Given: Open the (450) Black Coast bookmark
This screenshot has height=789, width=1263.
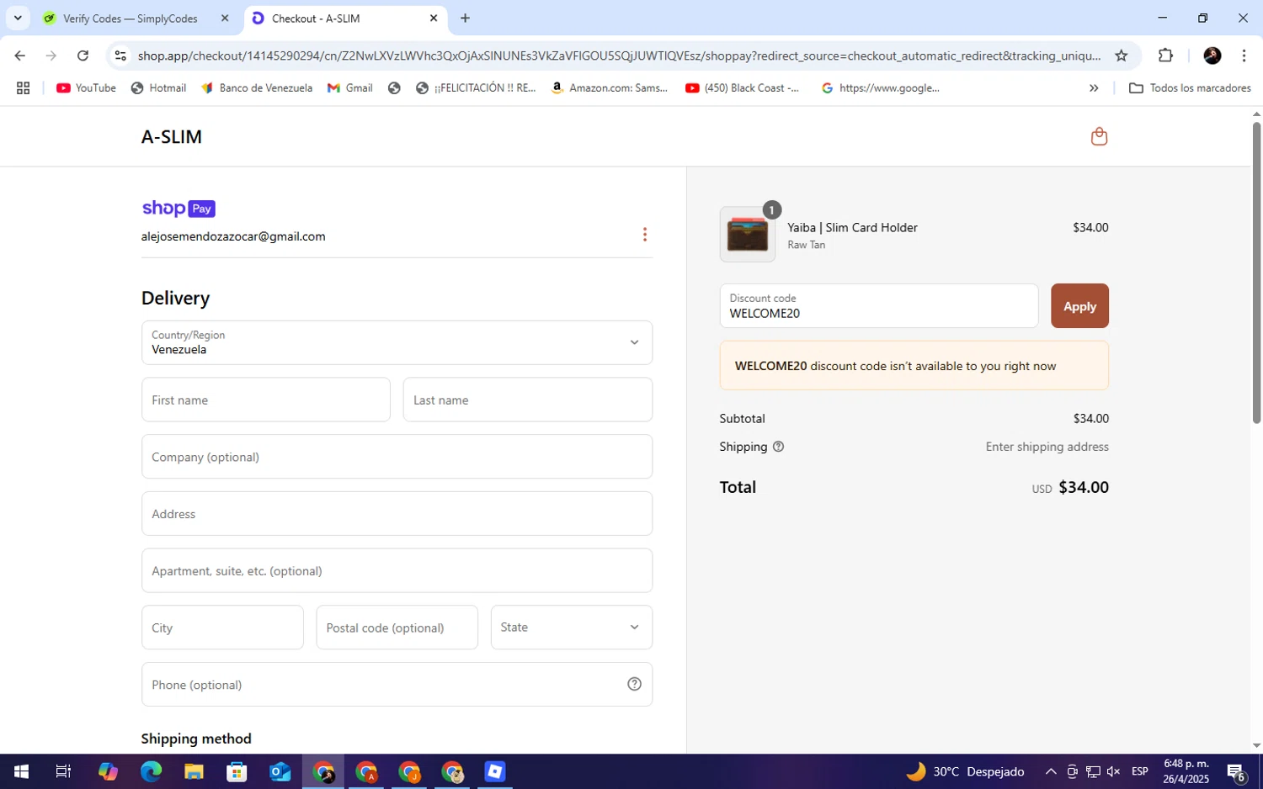Looking at the screenshot, I should coord(743,88).
